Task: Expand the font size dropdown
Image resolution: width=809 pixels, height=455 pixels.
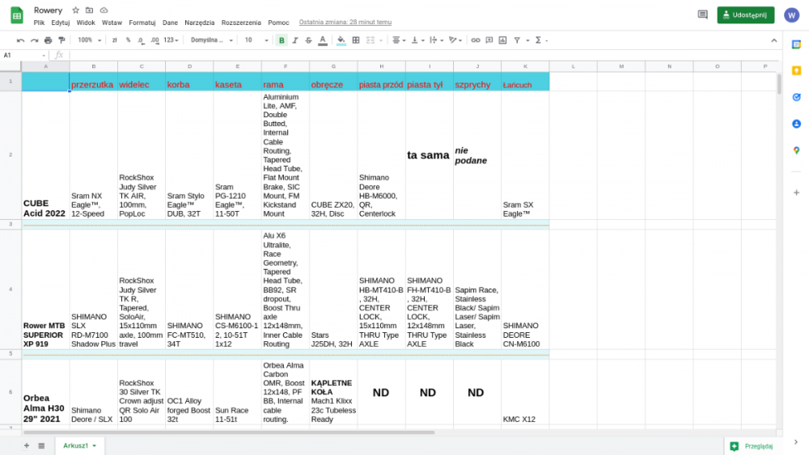Action: [255, 40]
